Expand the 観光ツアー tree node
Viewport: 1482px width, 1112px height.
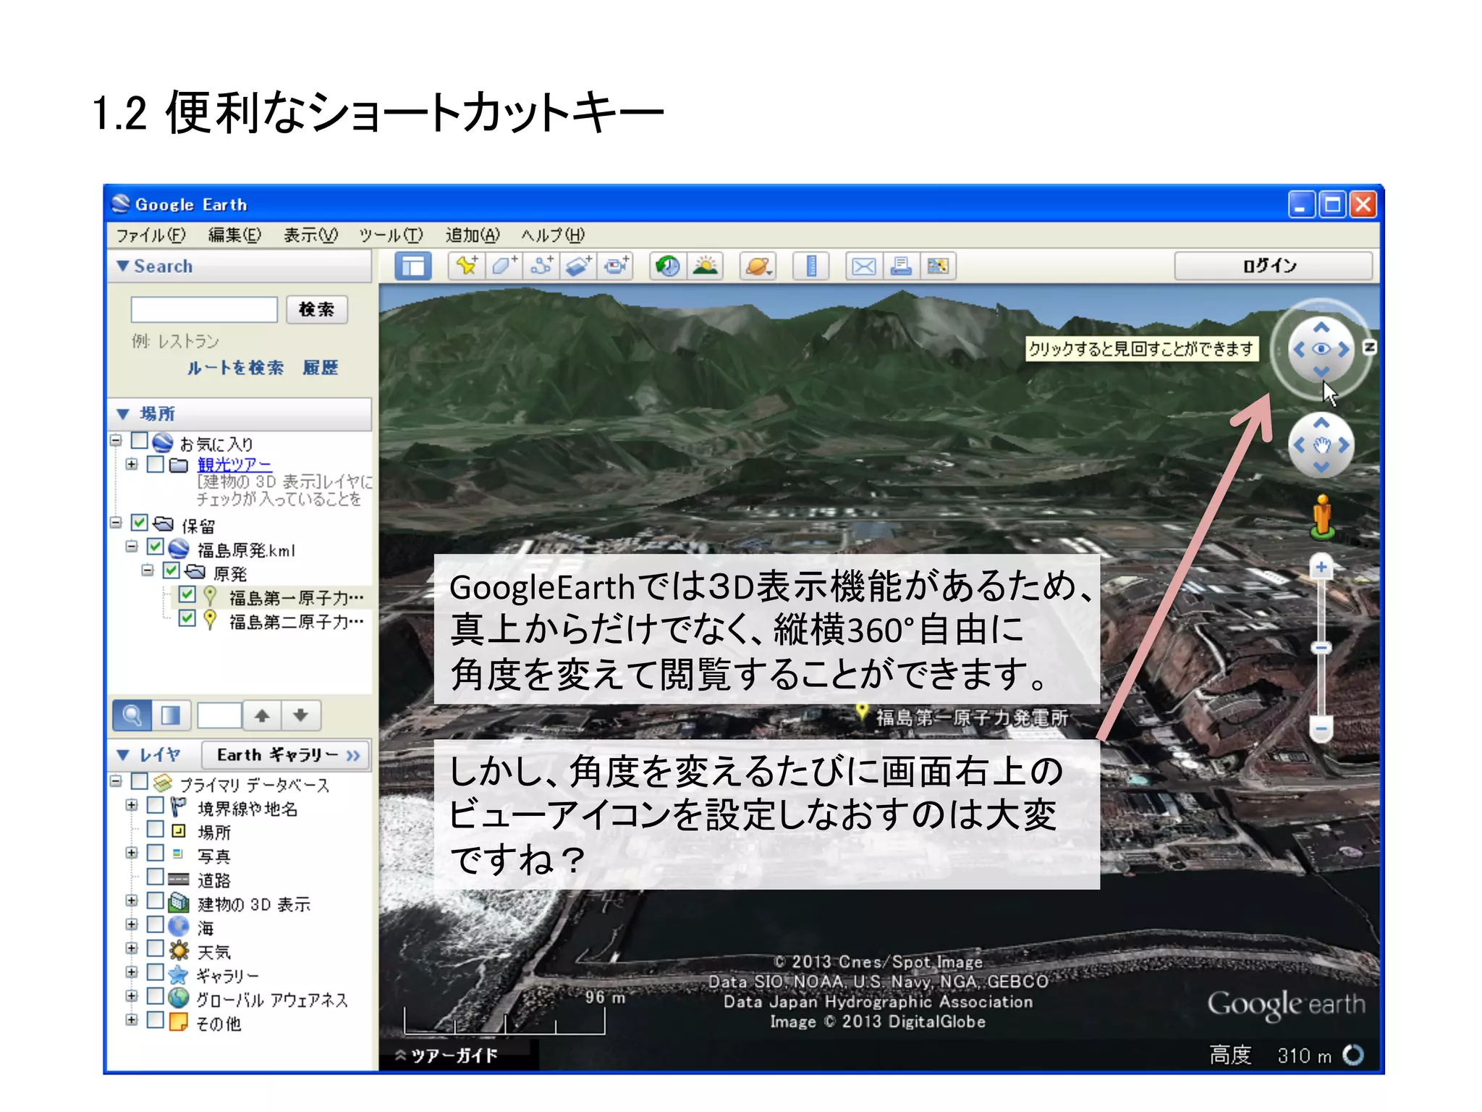pos(132,464)
